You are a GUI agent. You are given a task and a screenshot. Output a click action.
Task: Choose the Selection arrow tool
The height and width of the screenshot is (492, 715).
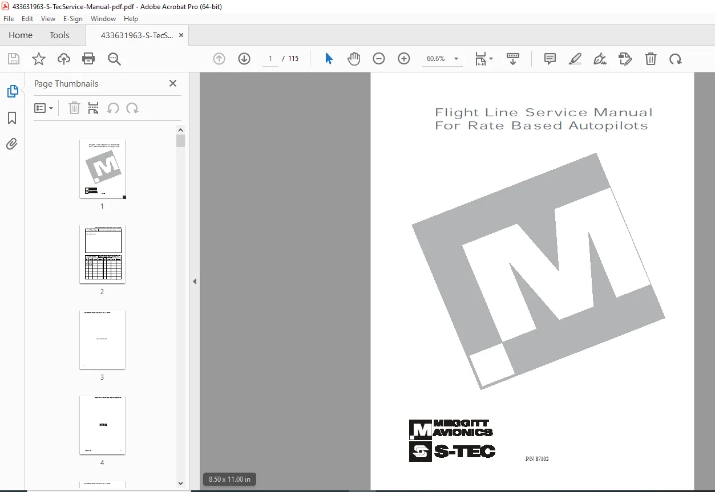[x=329, y=59]
